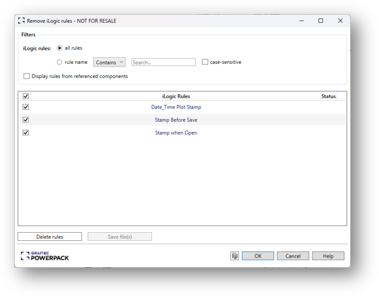Select the "all rules" radio button
Screen dimensions: 379x296
[59, 48]
